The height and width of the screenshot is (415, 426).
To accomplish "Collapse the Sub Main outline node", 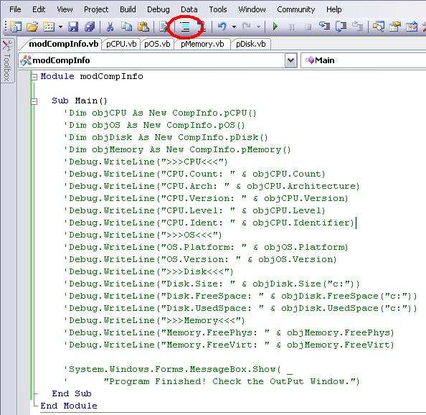I will [x=34, y=101].
